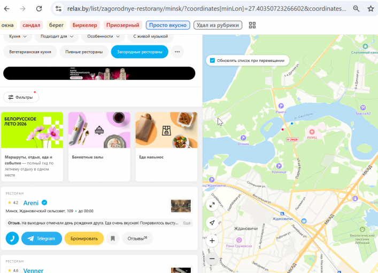Click the 'Криница' map marker

coord(279,166)
